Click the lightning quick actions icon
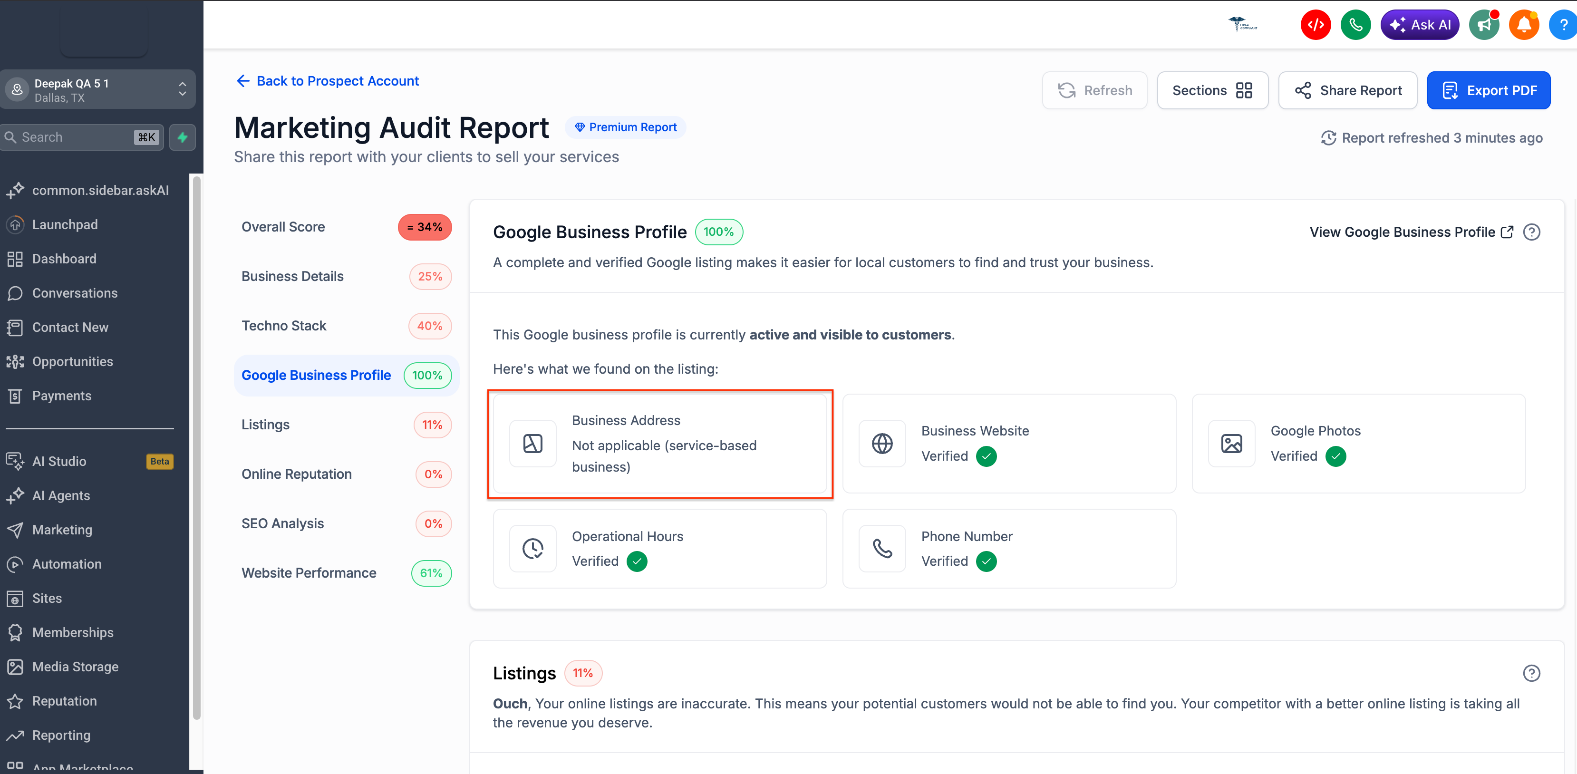 pos(183,137)
